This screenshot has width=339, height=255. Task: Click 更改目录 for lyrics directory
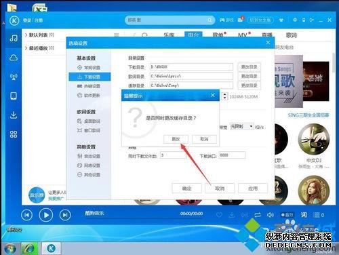coord(249,76)
